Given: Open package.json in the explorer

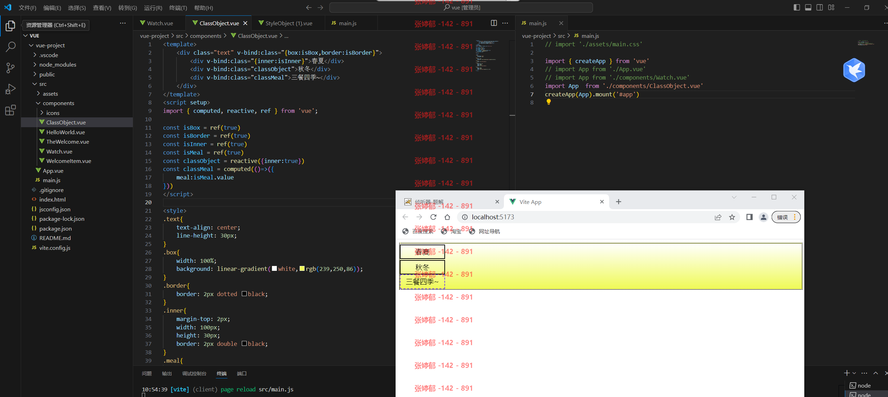Looking at the screenshot, I should click(x=55, y=228).
